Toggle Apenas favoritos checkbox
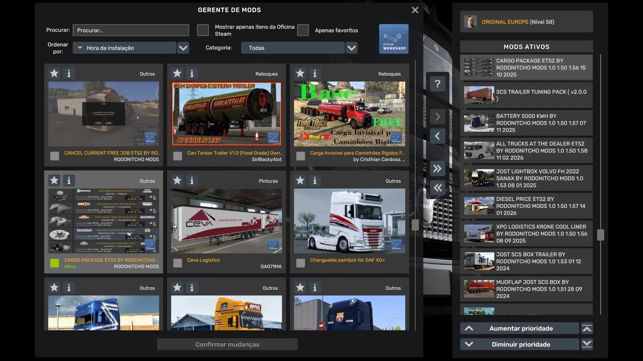The height and width of the screenshot is (361, 643). click(x=303, y=30)
